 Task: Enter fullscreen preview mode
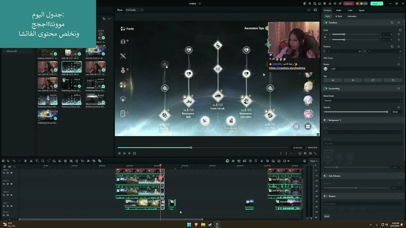tap(315, 153)
